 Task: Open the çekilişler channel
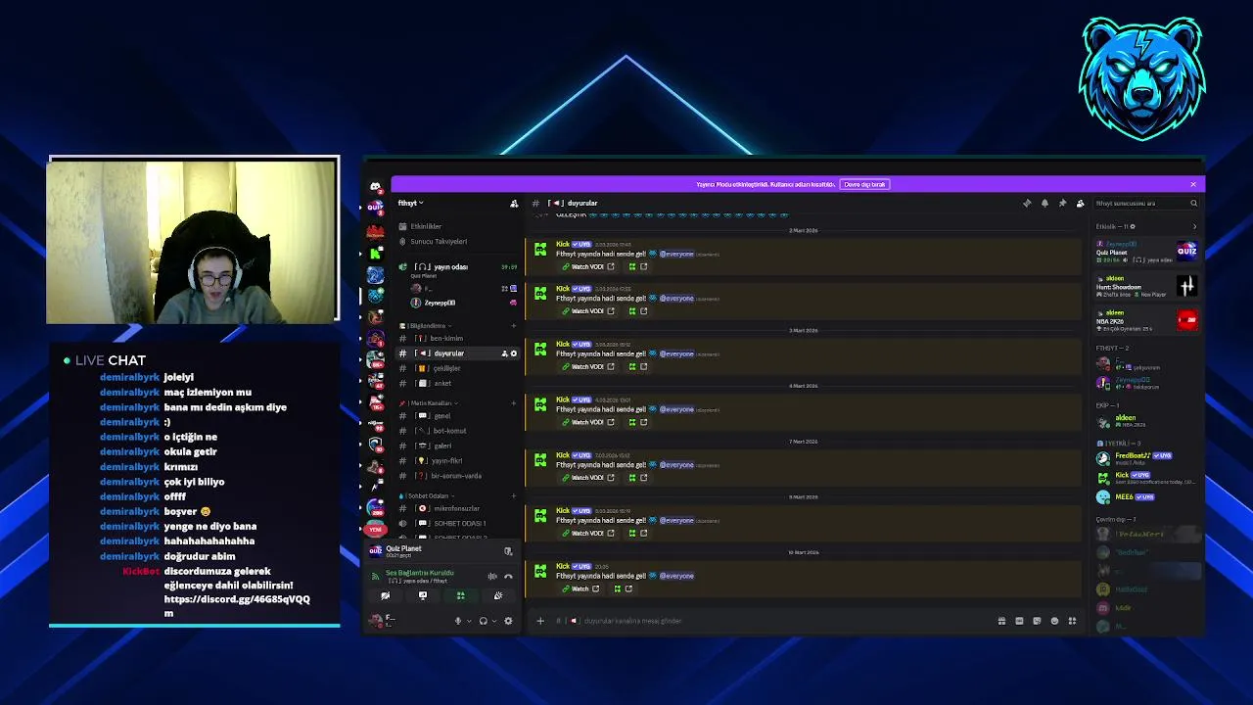(458, 368)
